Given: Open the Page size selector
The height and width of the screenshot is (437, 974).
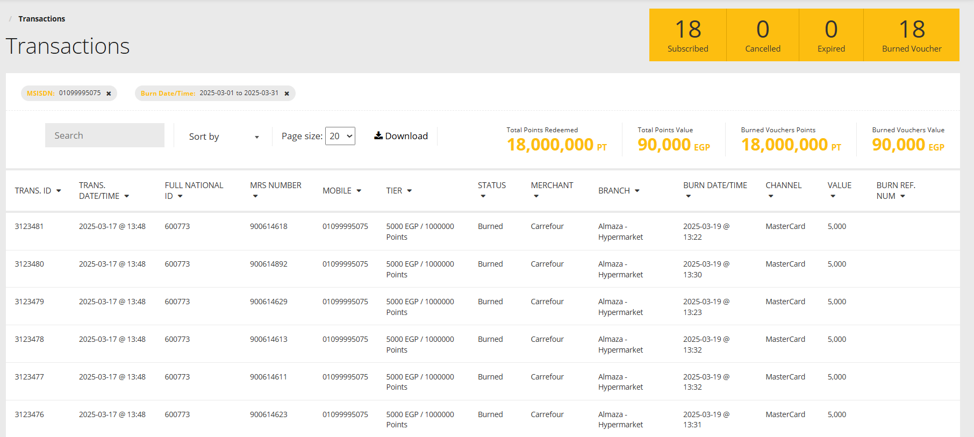Looking at the screenshot, I should coord(340,136).
